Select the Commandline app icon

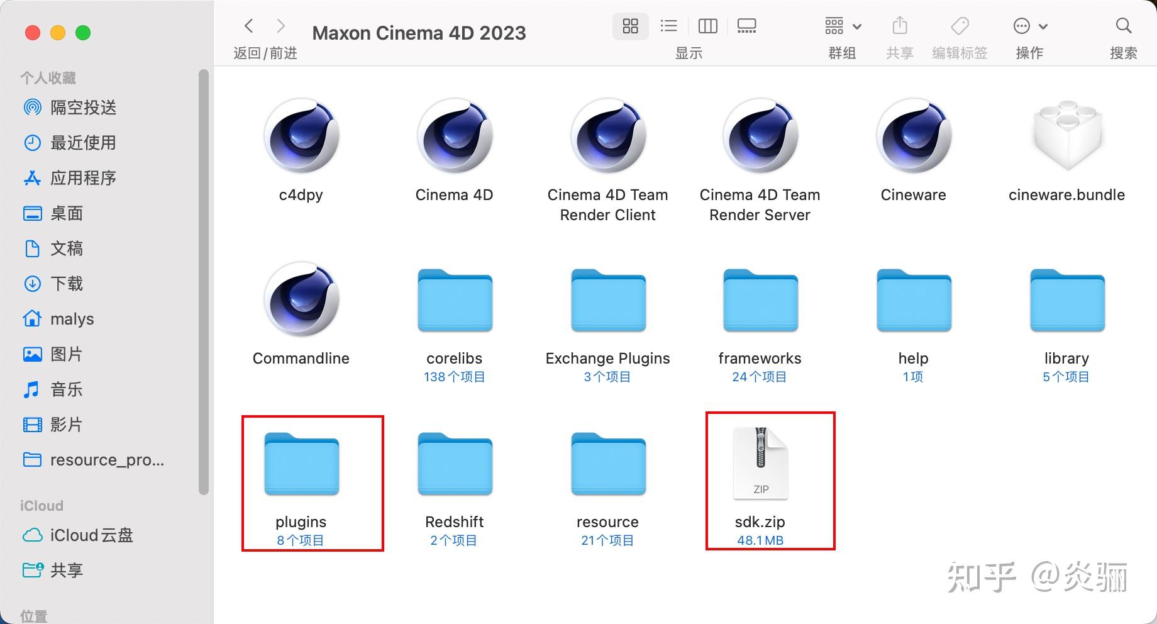click(301, 300)
